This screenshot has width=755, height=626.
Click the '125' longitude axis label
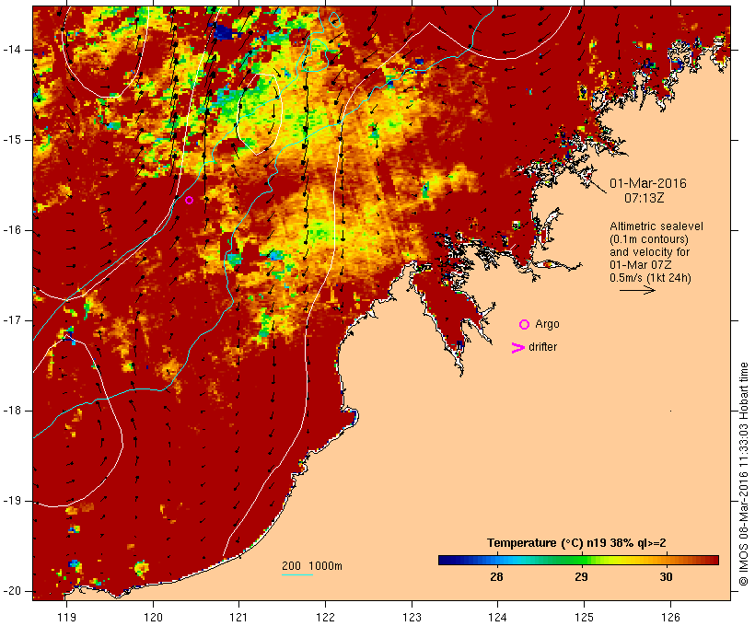pos(585,617)
